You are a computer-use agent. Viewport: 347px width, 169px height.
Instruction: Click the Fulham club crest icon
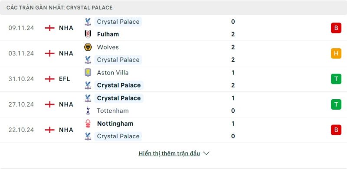[88, 34]
